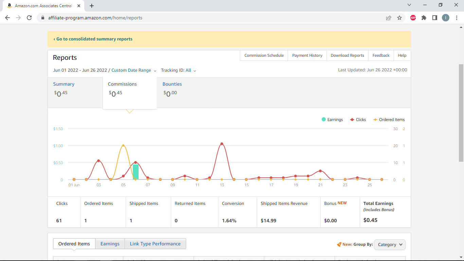Open Payment History
This screenshot has width=464, height=261.
pyautogui.click(x=307, y=55)
